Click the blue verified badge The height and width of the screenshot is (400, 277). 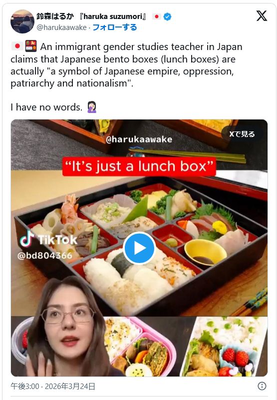(167, 17)
